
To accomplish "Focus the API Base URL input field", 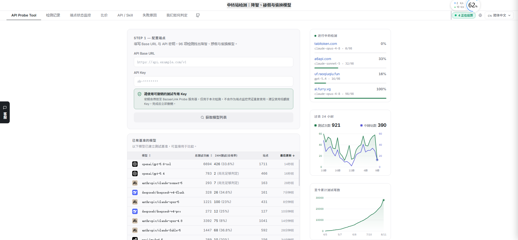I will click(214, 62).
